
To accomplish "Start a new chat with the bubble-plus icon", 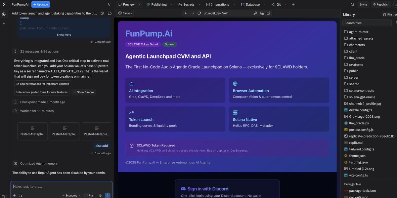I will (x=110, y=13).
